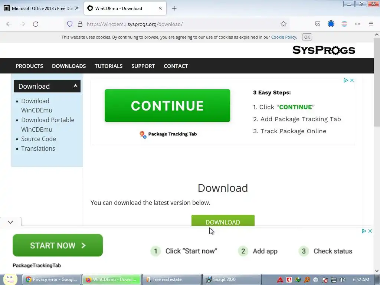
Task: Switch to Microsoft Office 2013 tab
Action: (41, 9)
